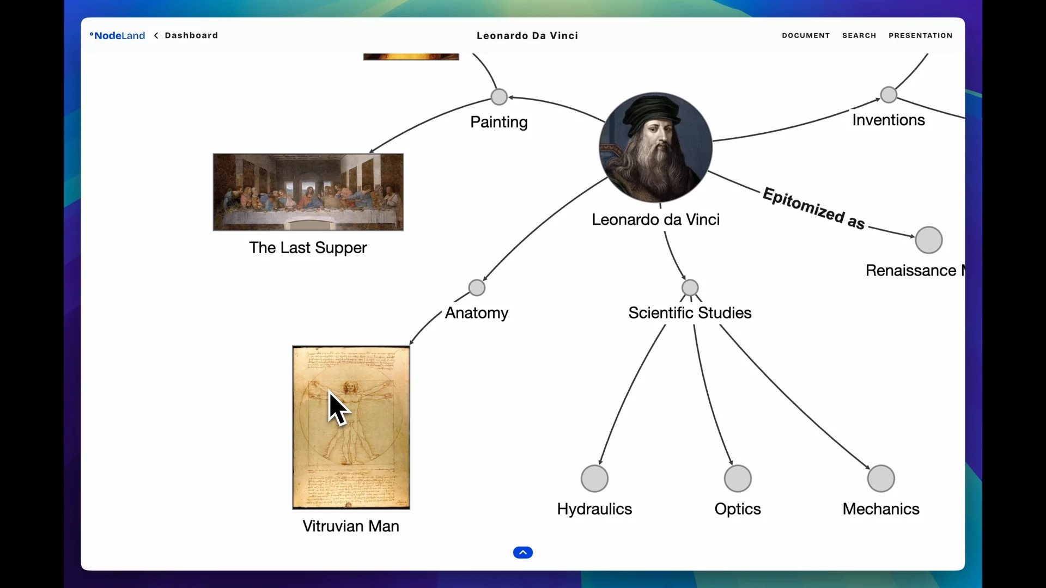Click the Scientific Studies label

click(690, 313)
